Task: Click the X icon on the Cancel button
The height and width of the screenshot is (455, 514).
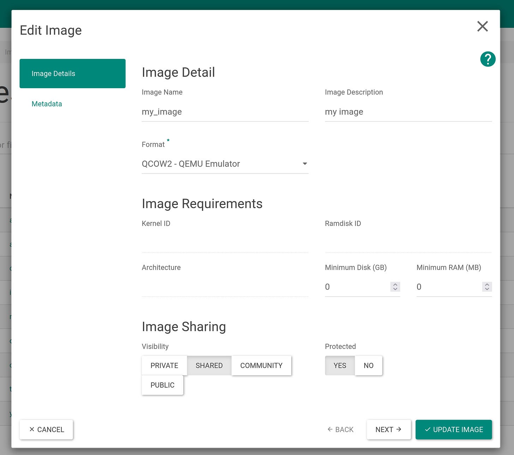Action: (32, 430)
